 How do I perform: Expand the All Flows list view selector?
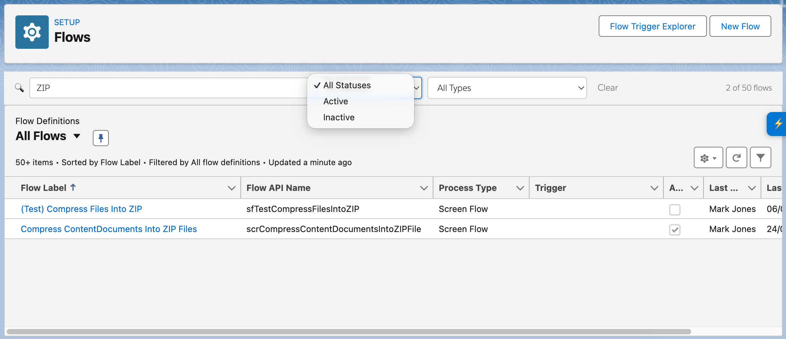pyautogui.click(x=76, y=136)
